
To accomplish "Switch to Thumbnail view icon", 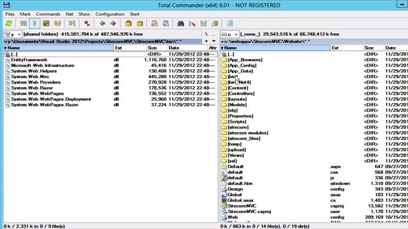I will pos(46,24).
